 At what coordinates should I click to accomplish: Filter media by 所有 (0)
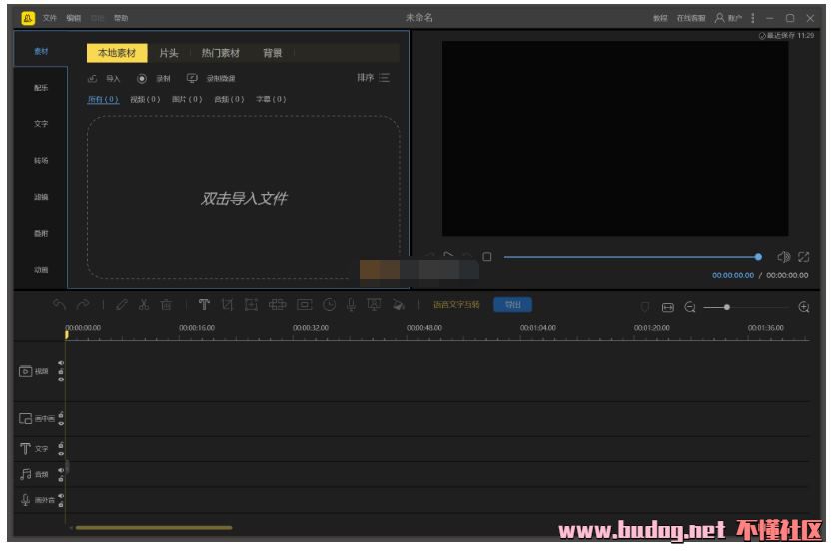tap(103, 99)
